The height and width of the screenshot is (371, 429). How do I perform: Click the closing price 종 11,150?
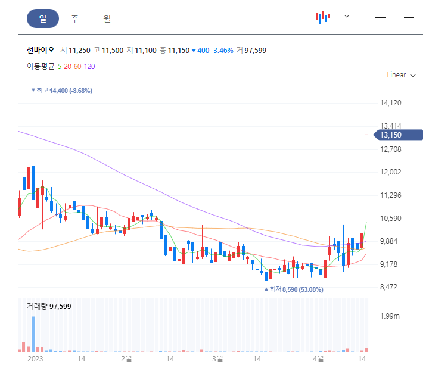(175, 50)
